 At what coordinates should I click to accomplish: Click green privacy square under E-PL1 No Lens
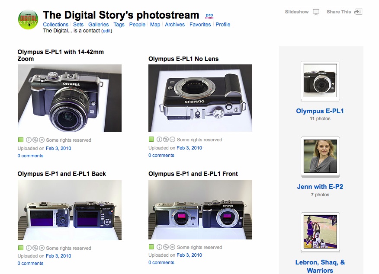[151, 140]
